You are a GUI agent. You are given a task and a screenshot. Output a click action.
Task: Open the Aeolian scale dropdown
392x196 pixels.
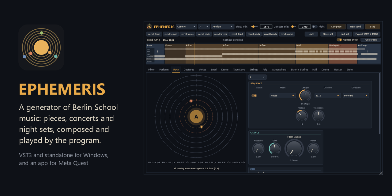click(x=223, y=27)
